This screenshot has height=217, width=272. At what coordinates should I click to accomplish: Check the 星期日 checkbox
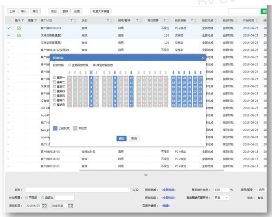[x=54, y=105]
